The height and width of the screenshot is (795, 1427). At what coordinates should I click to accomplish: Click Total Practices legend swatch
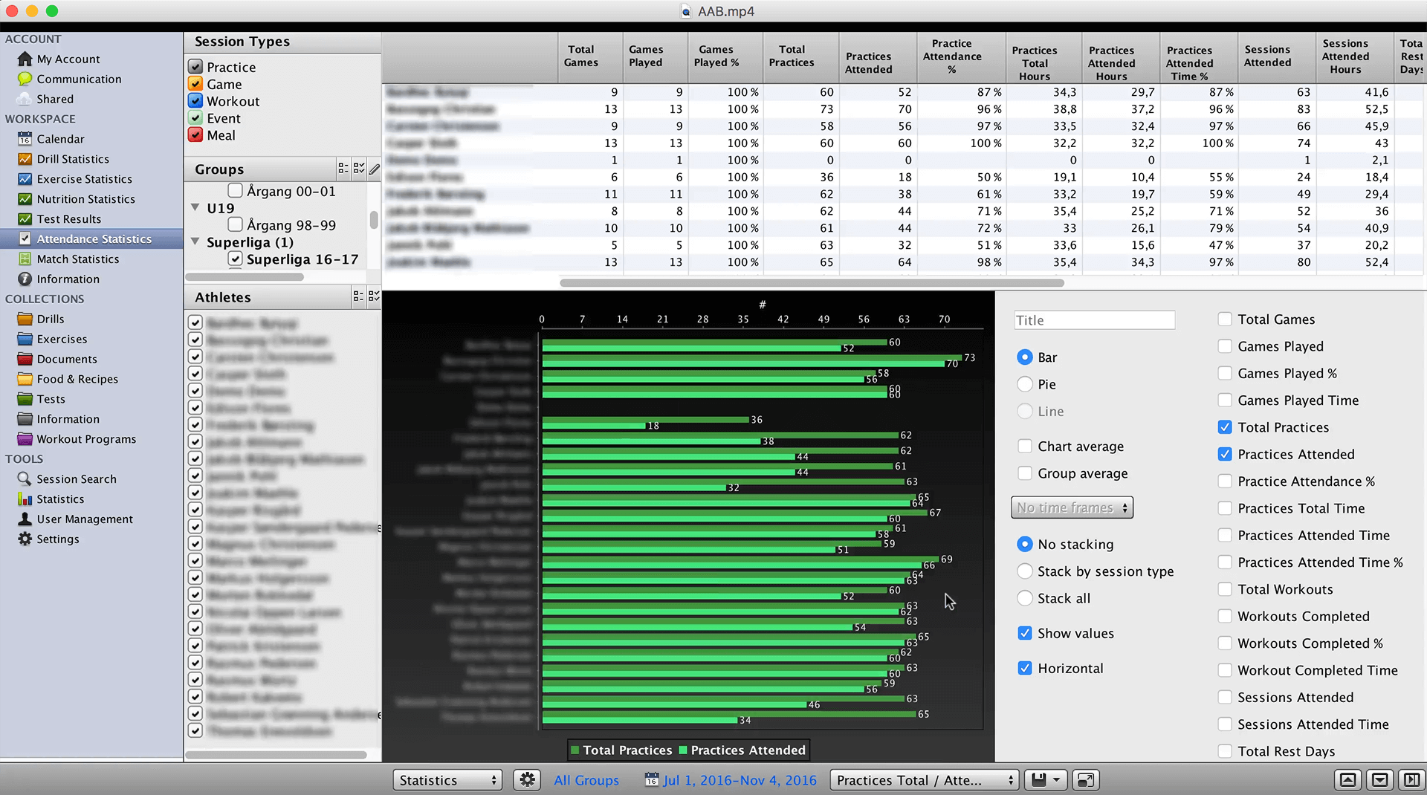coord(575,750)
